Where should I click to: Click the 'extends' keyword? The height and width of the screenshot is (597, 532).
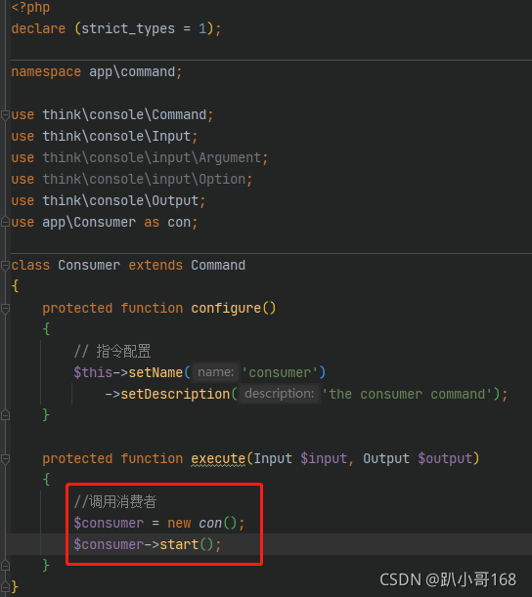pos(155,265)
